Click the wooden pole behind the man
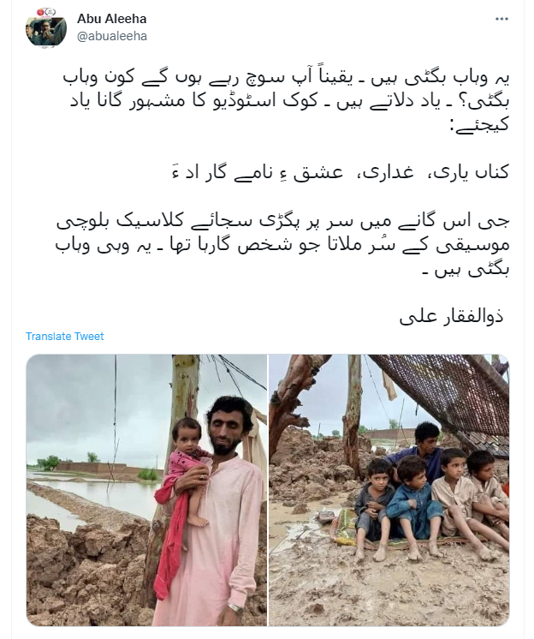 [185, 391]
